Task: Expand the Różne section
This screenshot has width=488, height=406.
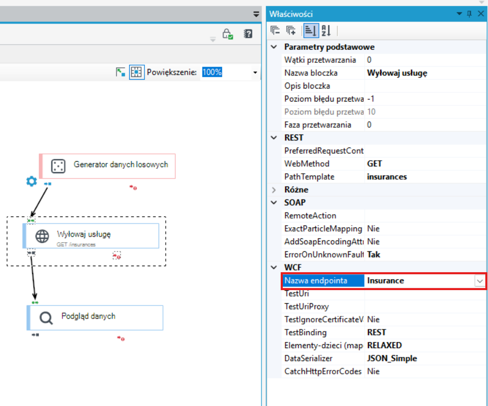Action: [x=274, y=190]
